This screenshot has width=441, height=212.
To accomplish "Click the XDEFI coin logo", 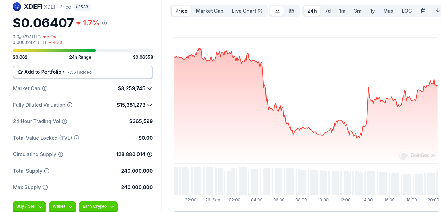I will point(17,7).
